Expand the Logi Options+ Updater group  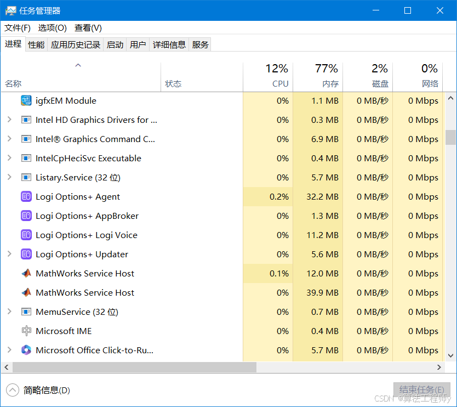pos(9,254)
